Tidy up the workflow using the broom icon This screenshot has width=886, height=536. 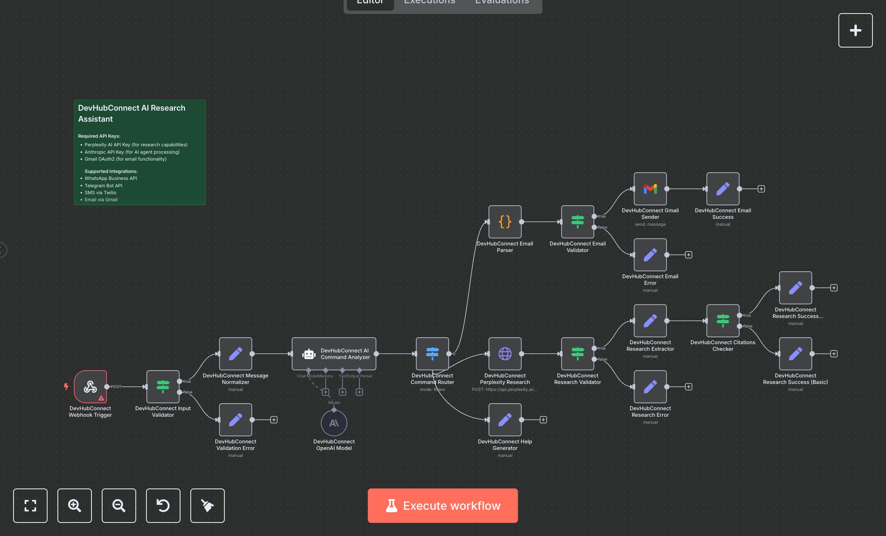coord(207,506)
